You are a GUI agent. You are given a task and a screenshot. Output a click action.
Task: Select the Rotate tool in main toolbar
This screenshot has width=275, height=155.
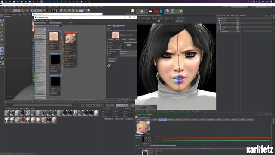(x=23, y=11)
